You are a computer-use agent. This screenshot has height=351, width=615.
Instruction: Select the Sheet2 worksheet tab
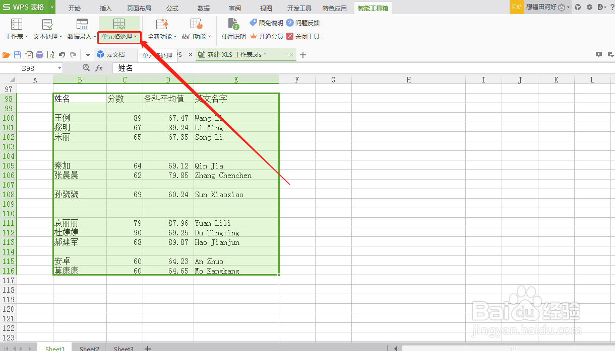click(89, 348)
